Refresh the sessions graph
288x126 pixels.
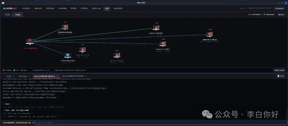[281, 15]
